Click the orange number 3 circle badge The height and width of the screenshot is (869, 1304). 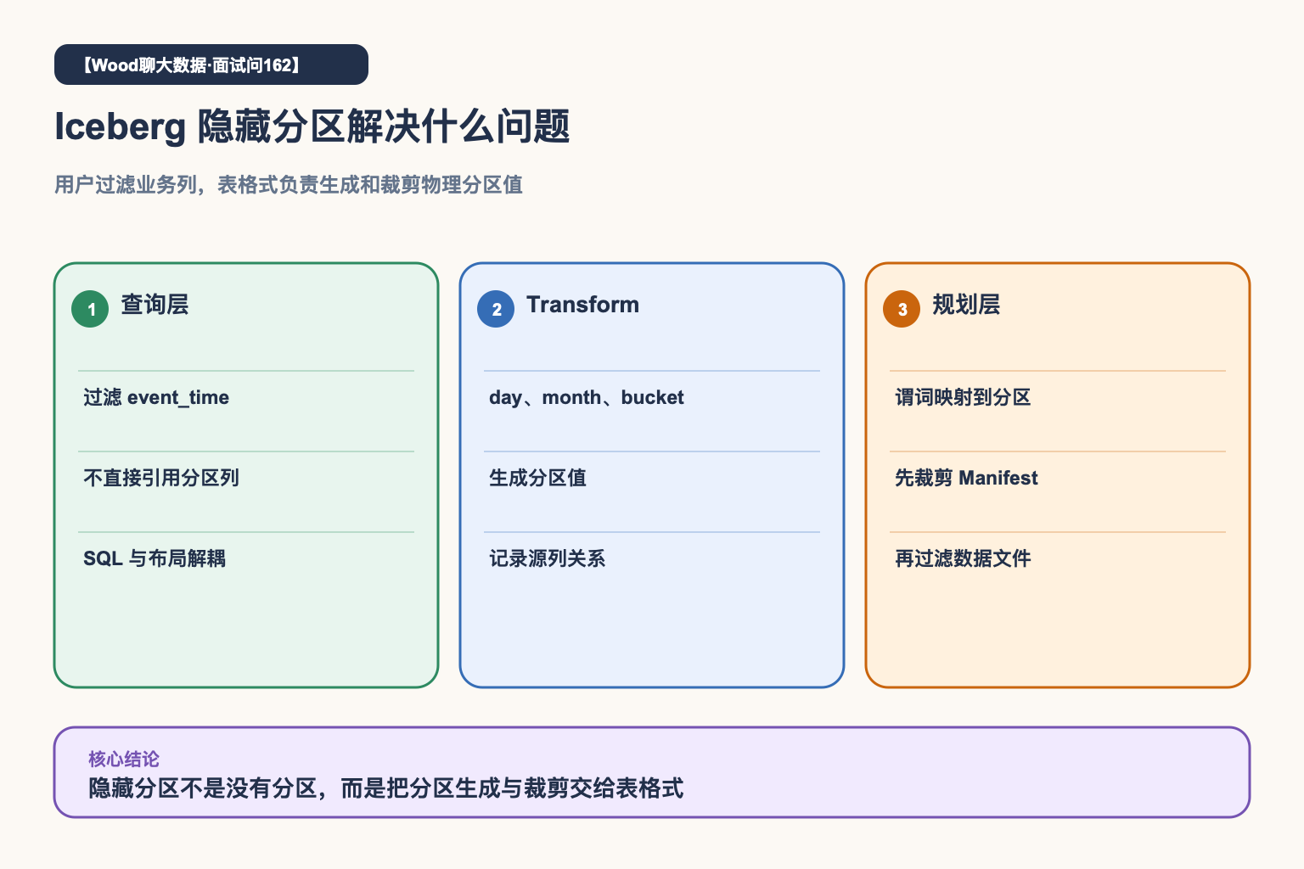pos(902,309)
